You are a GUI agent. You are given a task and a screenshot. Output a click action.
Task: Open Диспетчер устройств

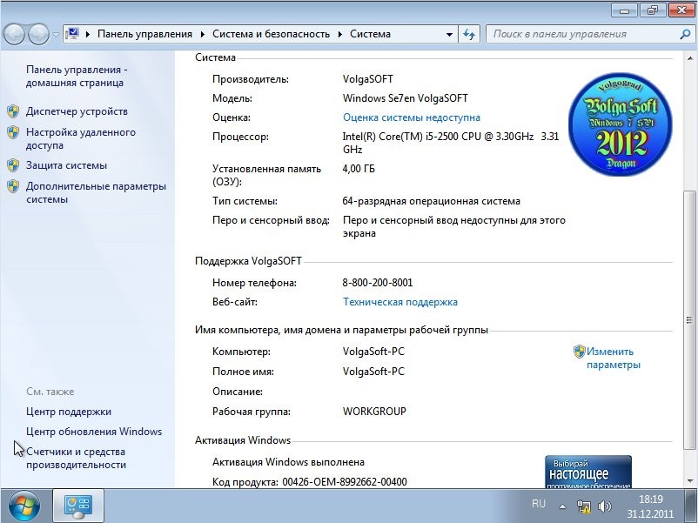coord(77,111)
